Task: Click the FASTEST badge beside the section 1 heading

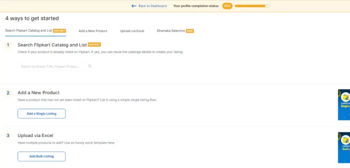Action: tap(94, 45)
